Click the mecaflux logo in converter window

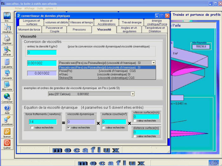pyautogui.click(x=86, y=150)
